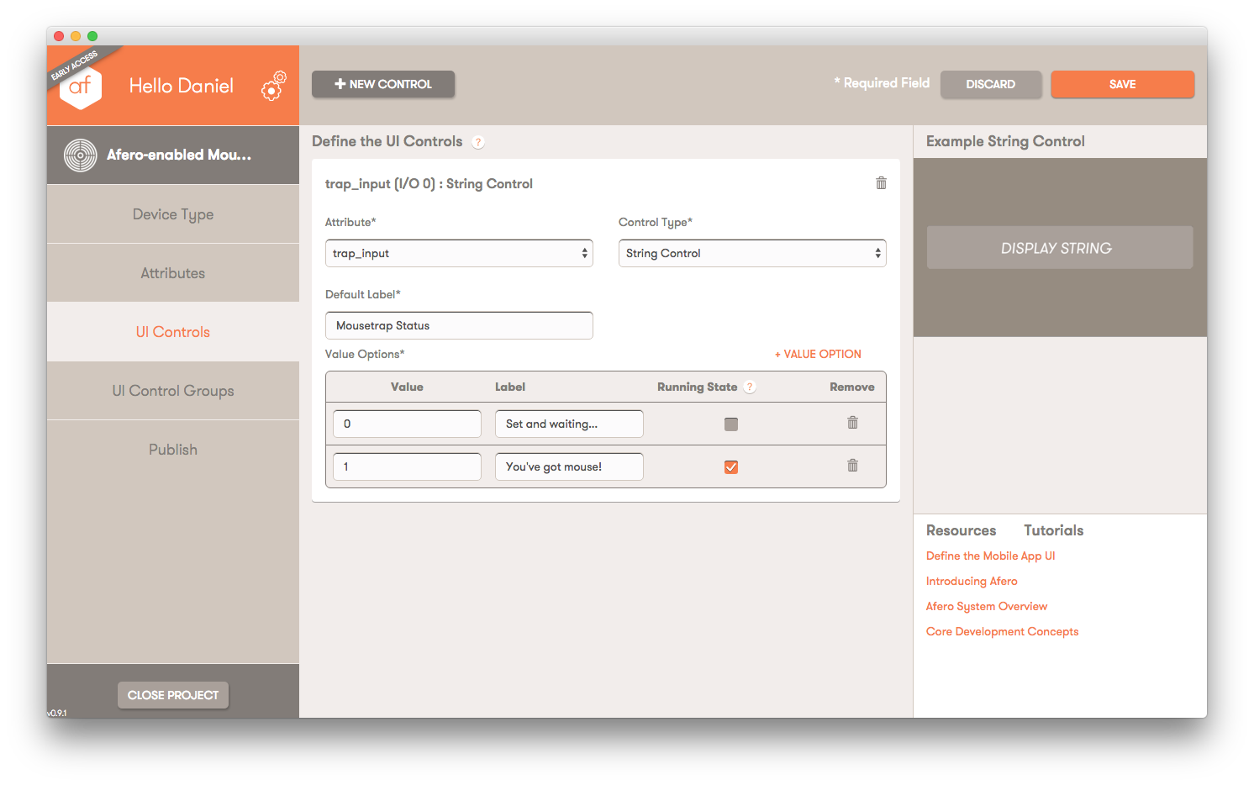Viewport: 1254px width, 785px height.
Task: Click the 'Set and waiting...' label field
Action: (x=569, y=424)
